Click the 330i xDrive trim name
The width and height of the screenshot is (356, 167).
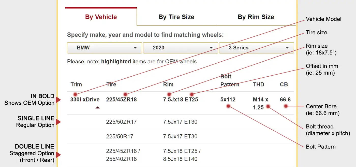pyautogui.click(x=85, y=100)
